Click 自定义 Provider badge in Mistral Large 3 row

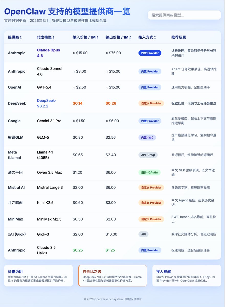tap(151, 188)
